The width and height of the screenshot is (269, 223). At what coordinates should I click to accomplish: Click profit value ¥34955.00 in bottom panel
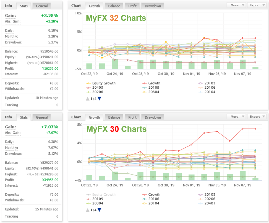[50, 180]
